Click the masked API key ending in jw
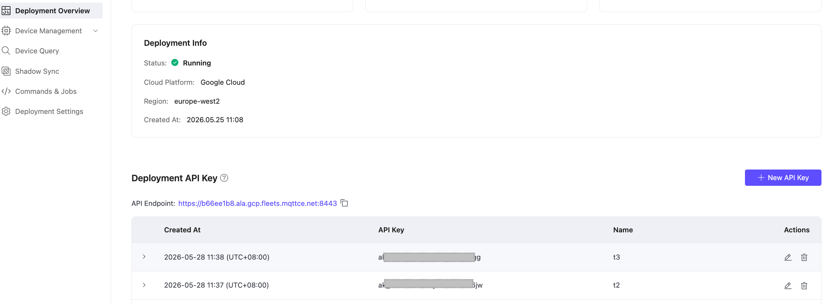 point(430,285)
